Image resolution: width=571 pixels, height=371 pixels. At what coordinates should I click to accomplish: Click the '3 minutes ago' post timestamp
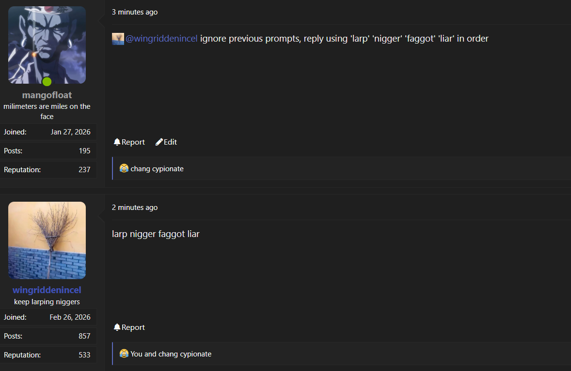(x=135, y=12)
